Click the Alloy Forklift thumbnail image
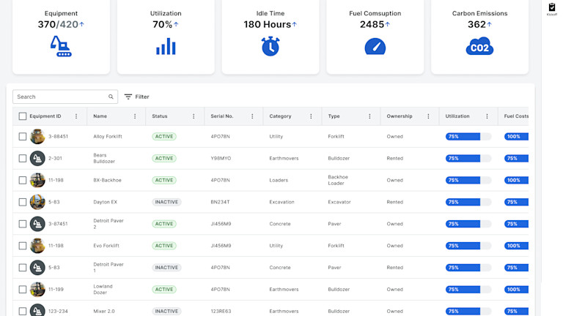This screenshot has width=563, height=316. click(x=37, y=137)
